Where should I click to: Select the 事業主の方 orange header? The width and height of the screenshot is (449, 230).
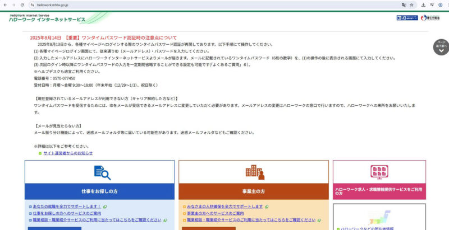coord(254,191)
